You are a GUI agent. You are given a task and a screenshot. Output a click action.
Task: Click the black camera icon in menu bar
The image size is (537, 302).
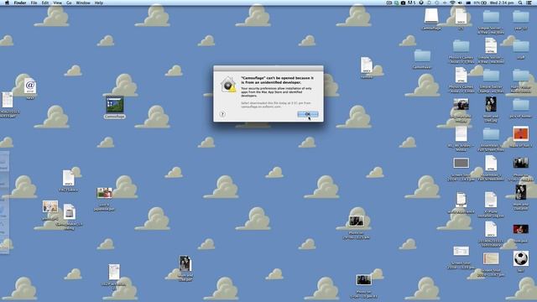tap(403, 3)
